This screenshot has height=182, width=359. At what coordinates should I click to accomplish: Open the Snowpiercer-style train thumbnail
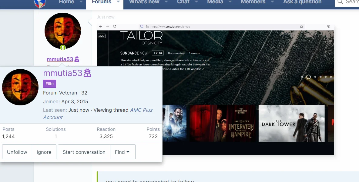[x=174, y=123]
